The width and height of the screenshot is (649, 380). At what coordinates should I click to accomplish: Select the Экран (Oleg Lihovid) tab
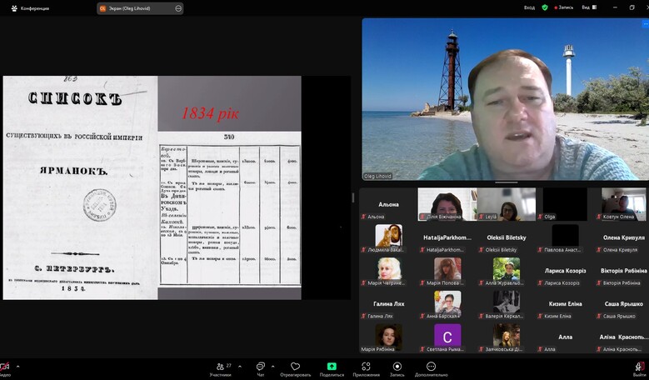click(140, 8)
